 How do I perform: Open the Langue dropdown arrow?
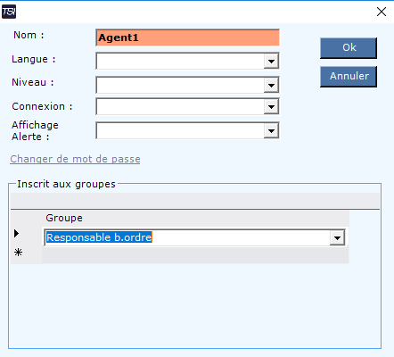tap(271, 62)
